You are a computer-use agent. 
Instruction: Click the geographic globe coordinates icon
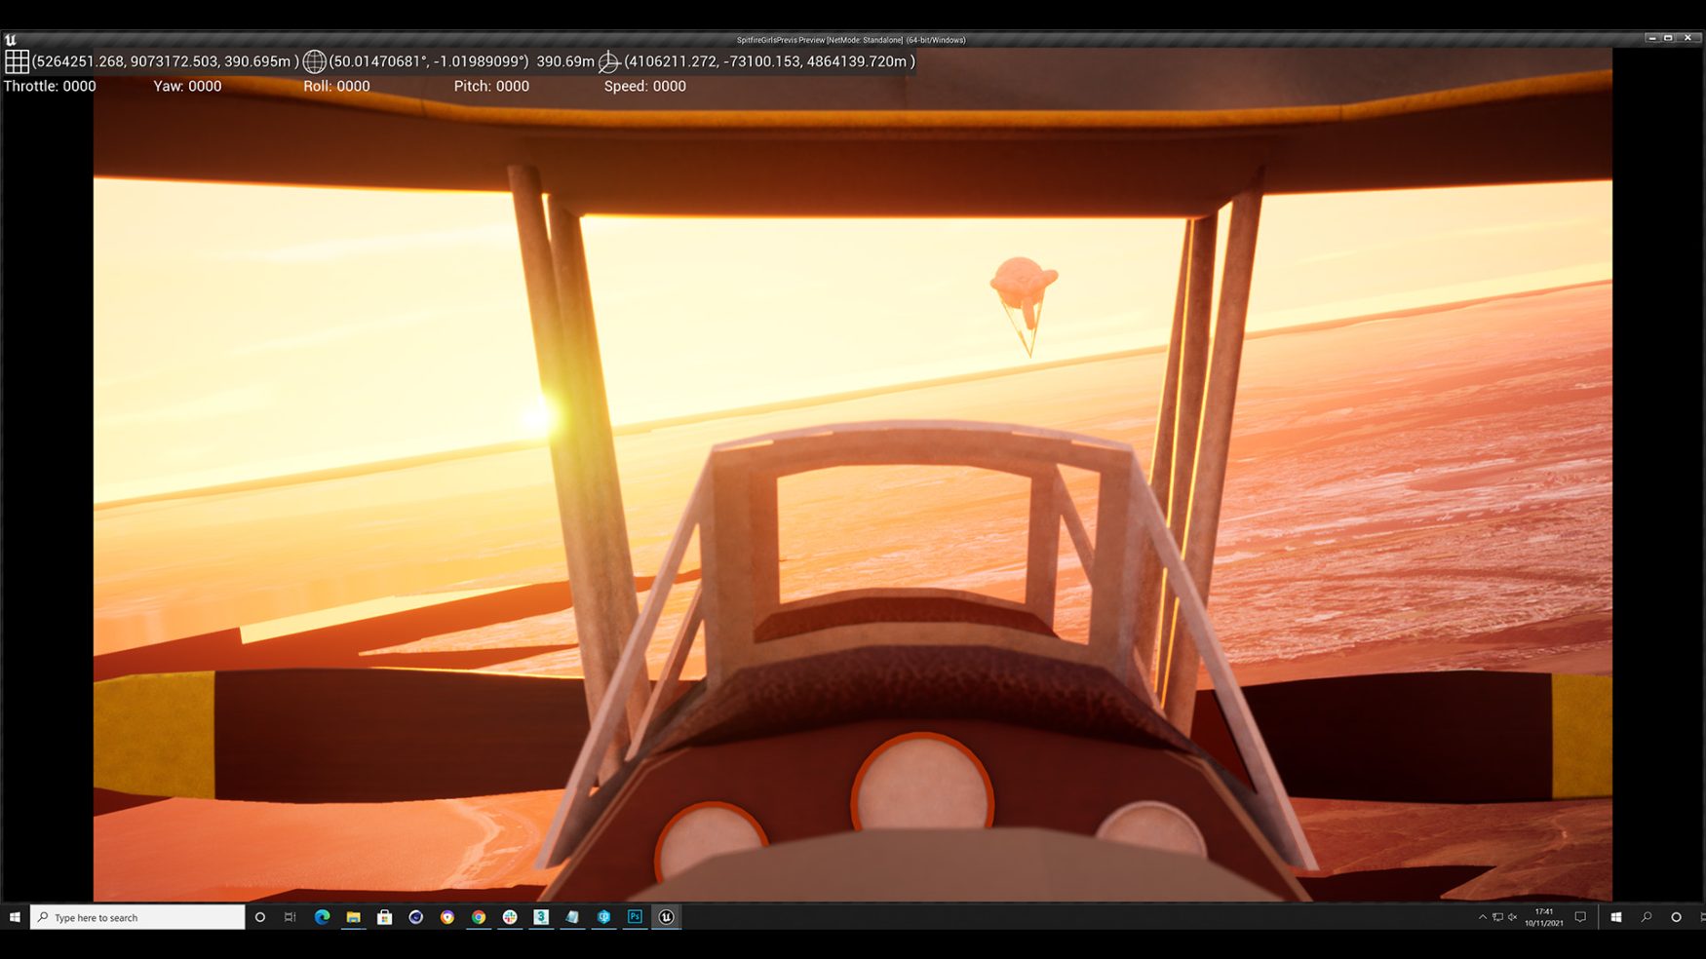314,61
